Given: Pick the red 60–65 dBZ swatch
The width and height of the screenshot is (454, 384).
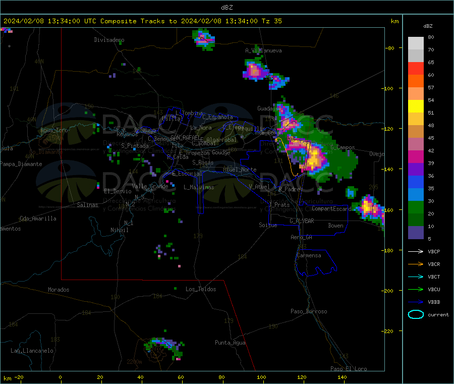Looking at the screenshot, I should [x=416, y=68].
